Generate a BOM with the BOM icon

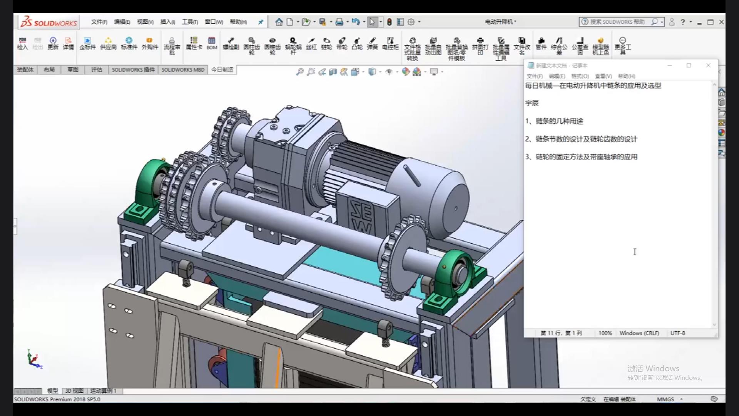(212, 44)
